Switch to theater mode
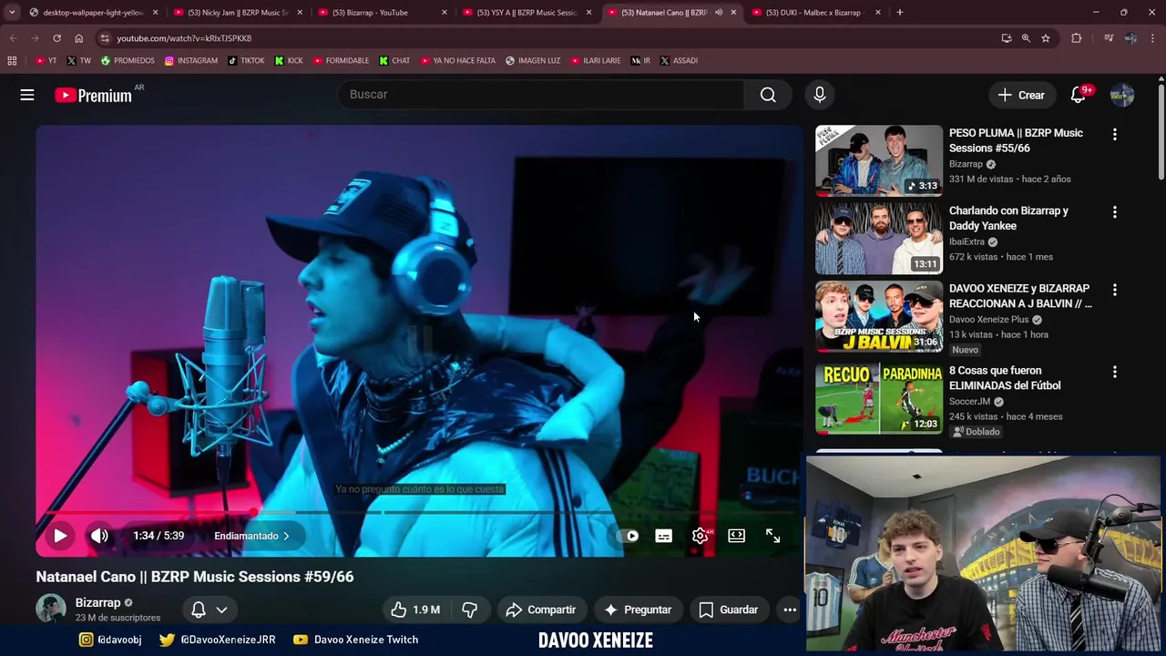1166x656 pixels. [736, 536]
